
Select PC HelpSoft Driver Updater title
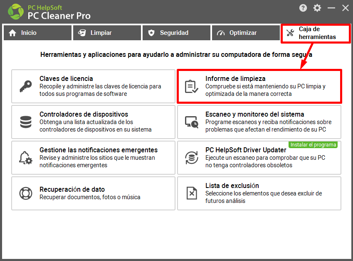point(246,150)
